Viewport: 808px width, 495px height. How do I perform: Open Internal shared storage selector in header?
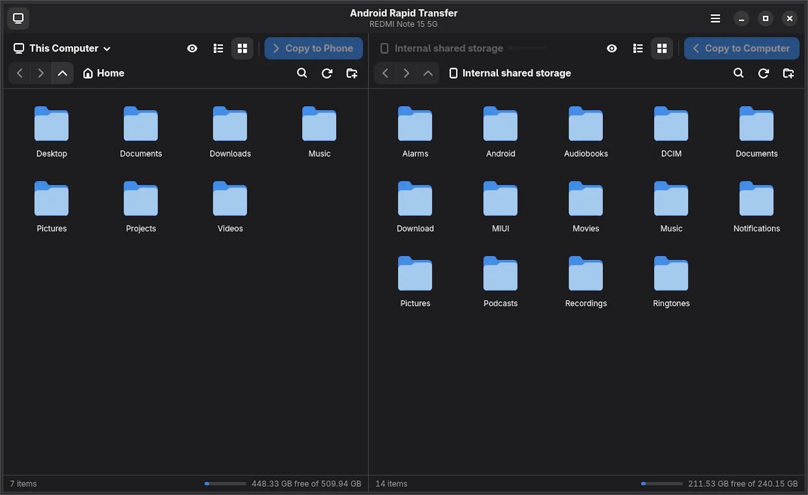coord(463,48)
